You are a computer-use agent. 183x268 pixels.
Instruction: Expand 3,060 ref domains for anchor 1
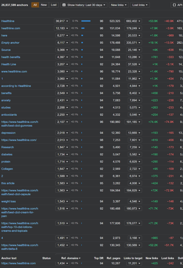point(63,79)
